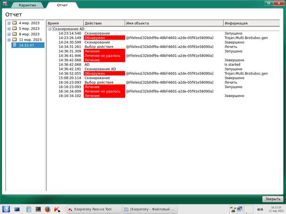Click the timestamp 15:08:20.114
This screenshot has height=214, width=286.
70,78
